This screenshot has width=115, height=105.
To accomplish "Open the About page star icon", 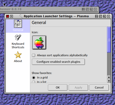I will point(18,55).
